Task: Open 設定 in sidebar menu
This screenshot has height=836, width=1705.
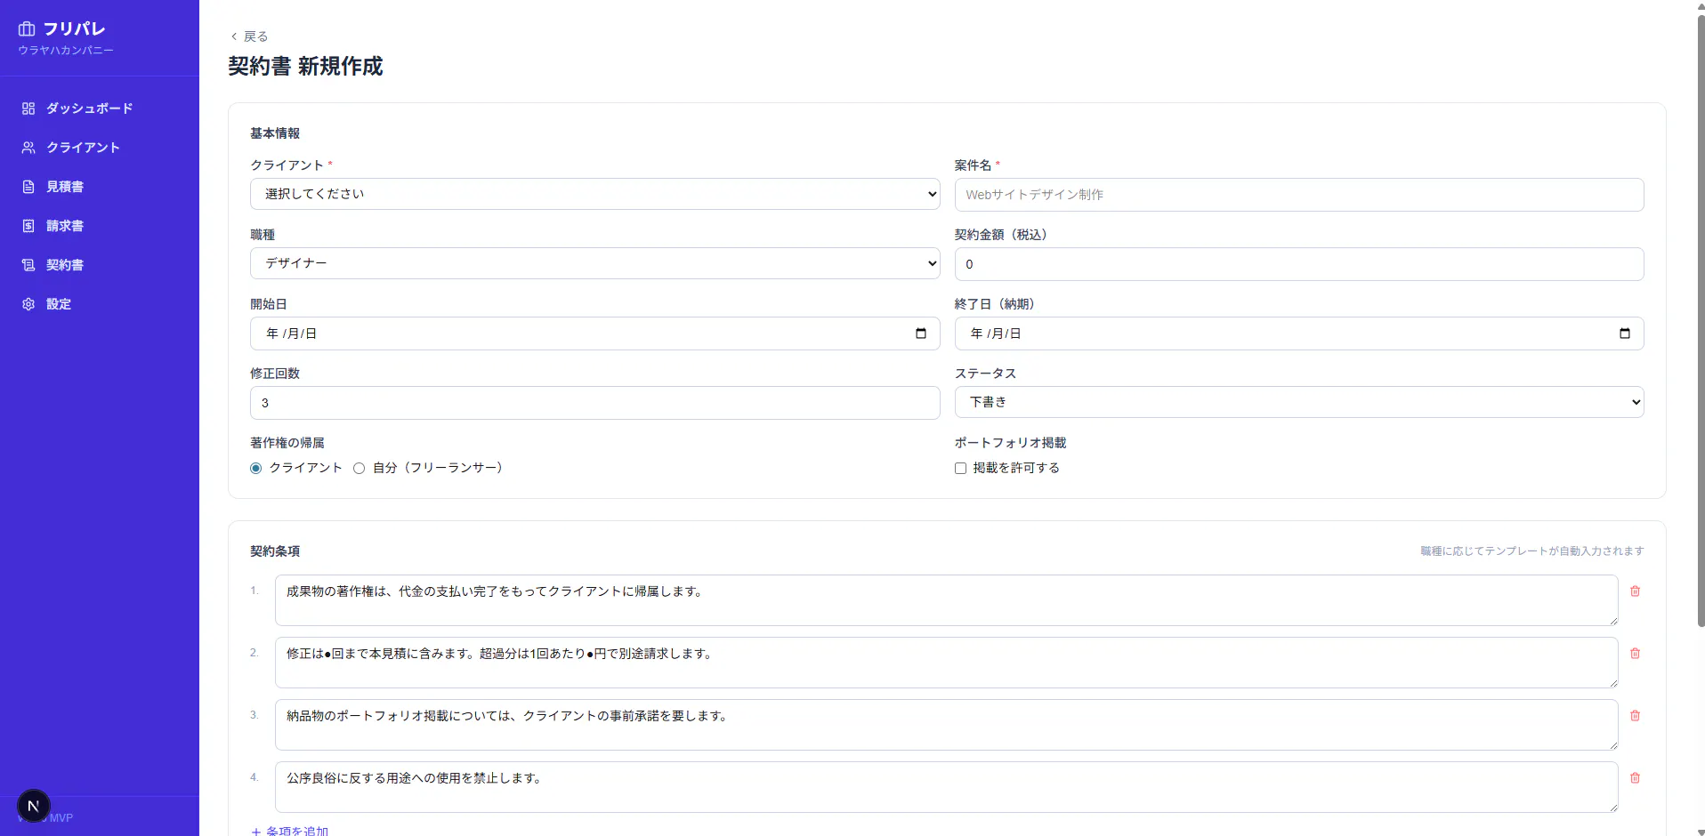Action: (x=100, y=304)
